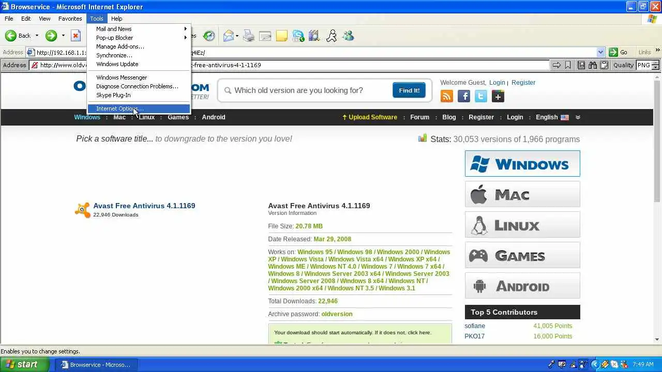Click the green Back arrow icon
This screenshot has height=372, width=662.
pyautogui.click(x=11, y=36)
